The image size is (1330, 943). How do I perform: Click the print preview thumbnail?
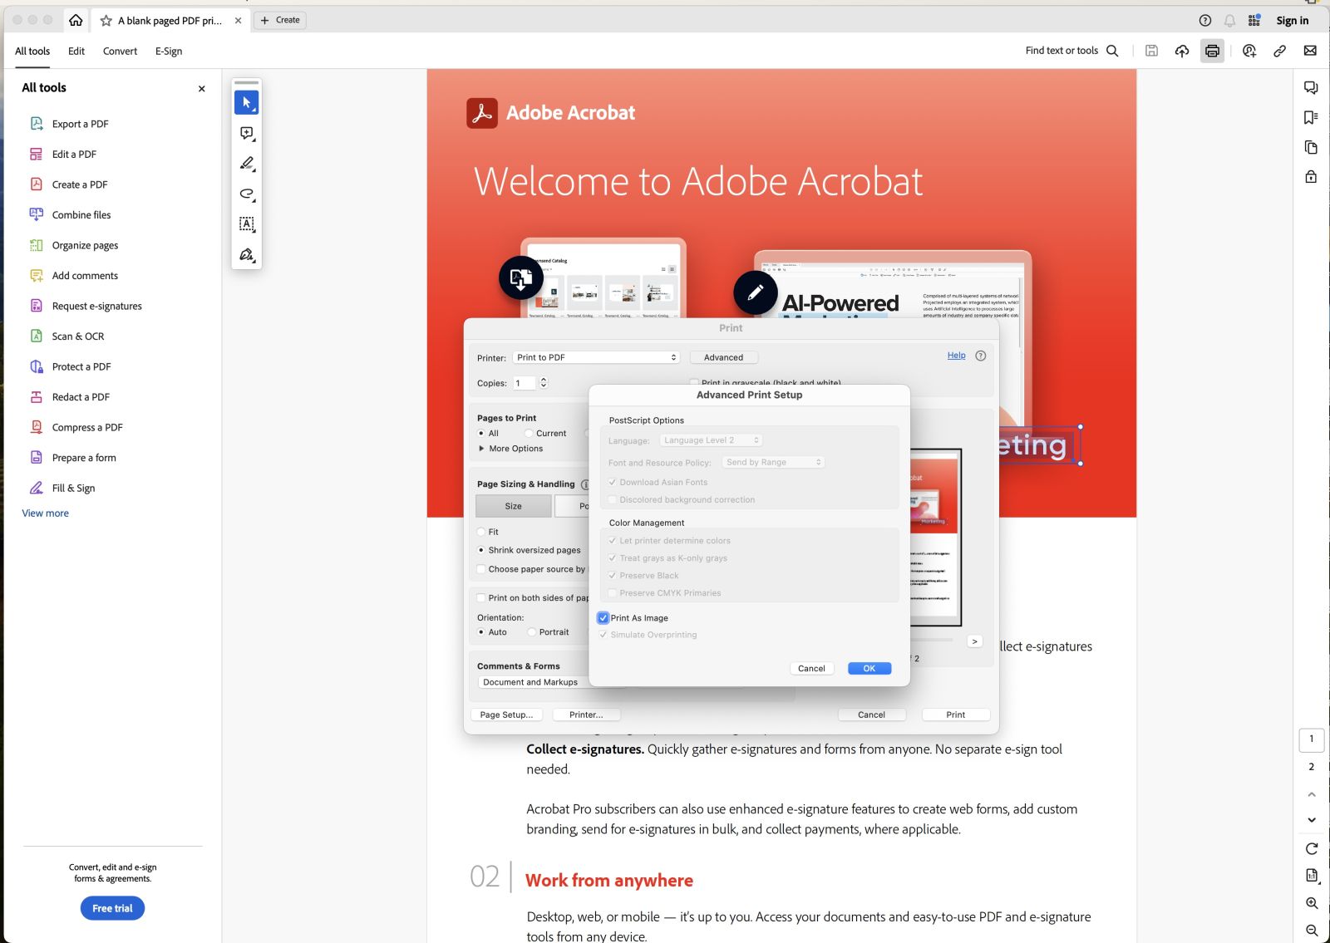[935, 537]
